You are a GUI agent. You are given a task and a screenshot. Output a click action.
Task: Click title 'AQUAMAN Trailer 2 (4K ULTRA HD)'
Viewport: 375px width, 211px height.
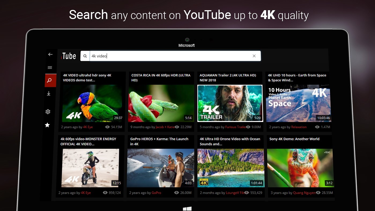pos(228,75)
